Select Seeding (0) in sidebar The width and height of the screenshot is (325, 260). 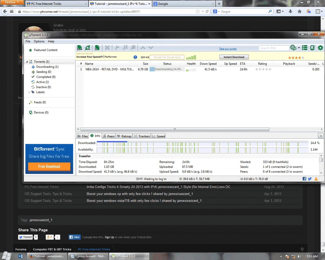click(x=44, y=72)
